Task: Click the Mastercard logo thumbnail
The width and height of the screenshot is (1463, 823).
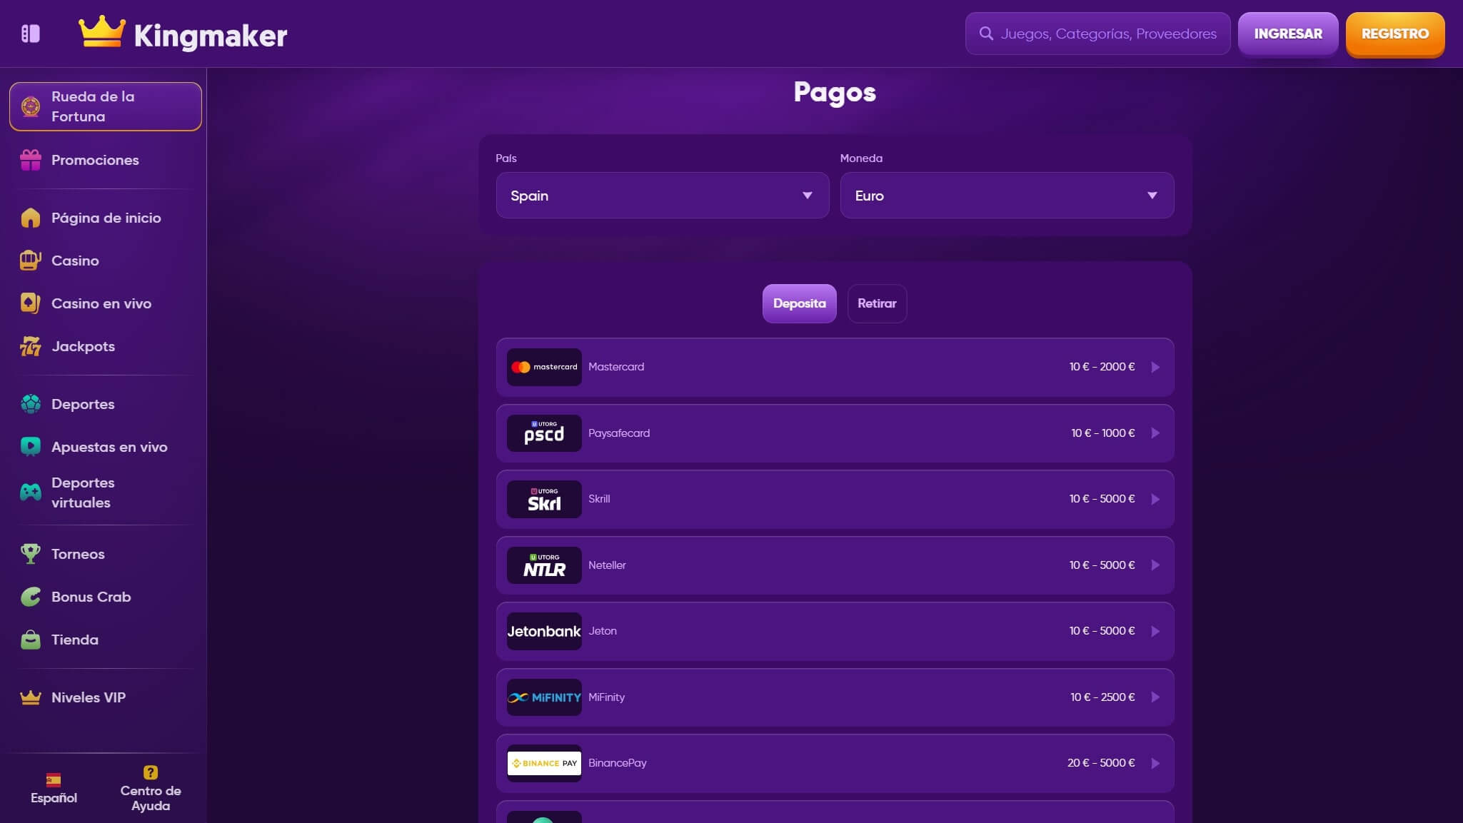Action: tap(544, 367)
